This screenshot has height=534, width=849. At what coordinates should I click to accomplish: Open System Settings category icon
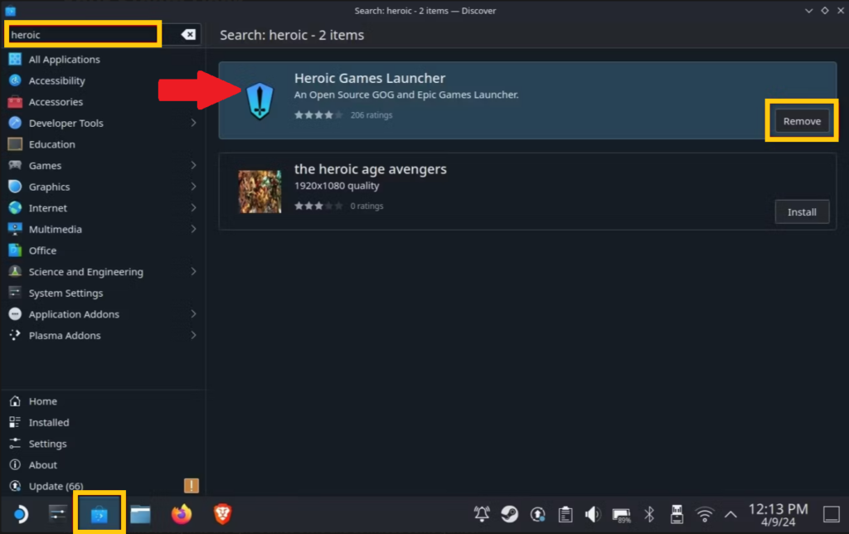pos(15,293)
